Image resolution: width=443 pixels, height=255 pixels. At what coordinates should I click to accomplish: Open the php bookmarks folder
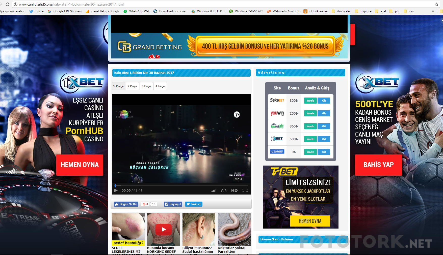pos(395,11)
